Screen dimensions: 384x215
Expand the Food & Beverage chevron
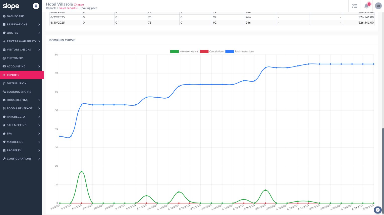[x=39, y=108]
